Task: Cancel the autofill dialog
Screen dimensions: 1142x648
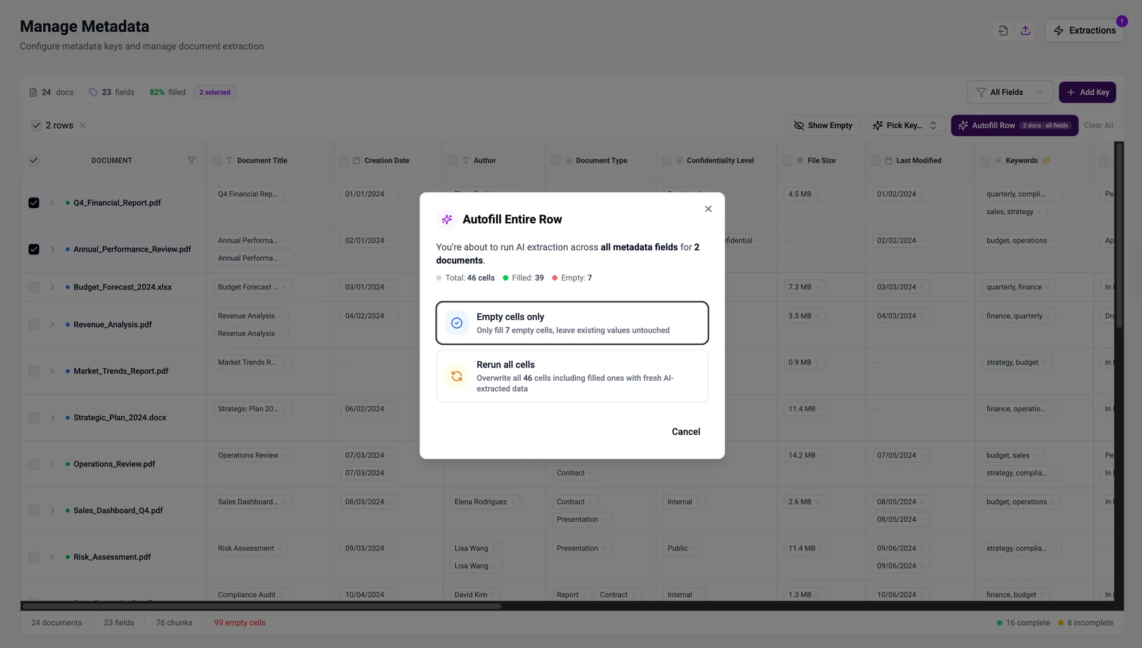Action: tap(686, 432)
